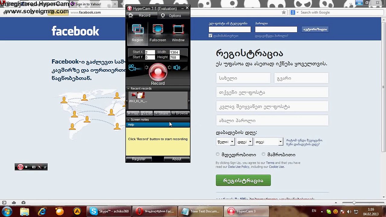
Task: Take a snapshot with floating toolbar camera
Action: [x=33, y=167]
